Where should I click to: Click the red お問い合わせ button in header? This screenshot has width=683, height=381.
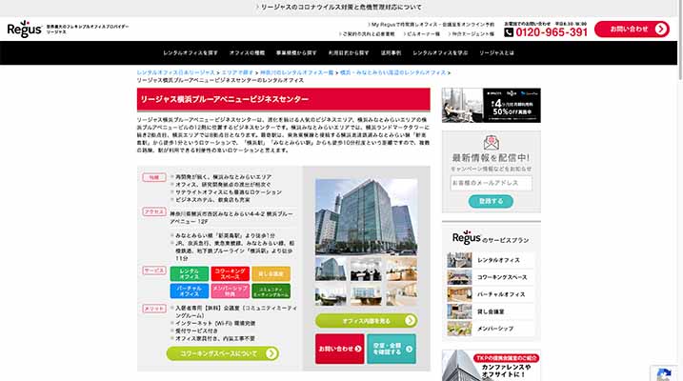(x=632, y=30)
